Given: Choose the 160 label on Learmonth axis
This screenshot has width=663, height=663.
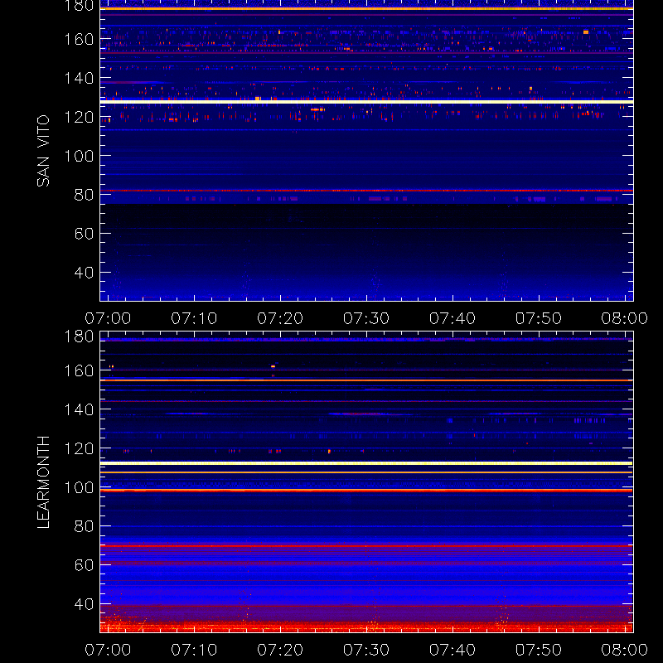Looking at the screenshot, I should [x=79, y=370].
